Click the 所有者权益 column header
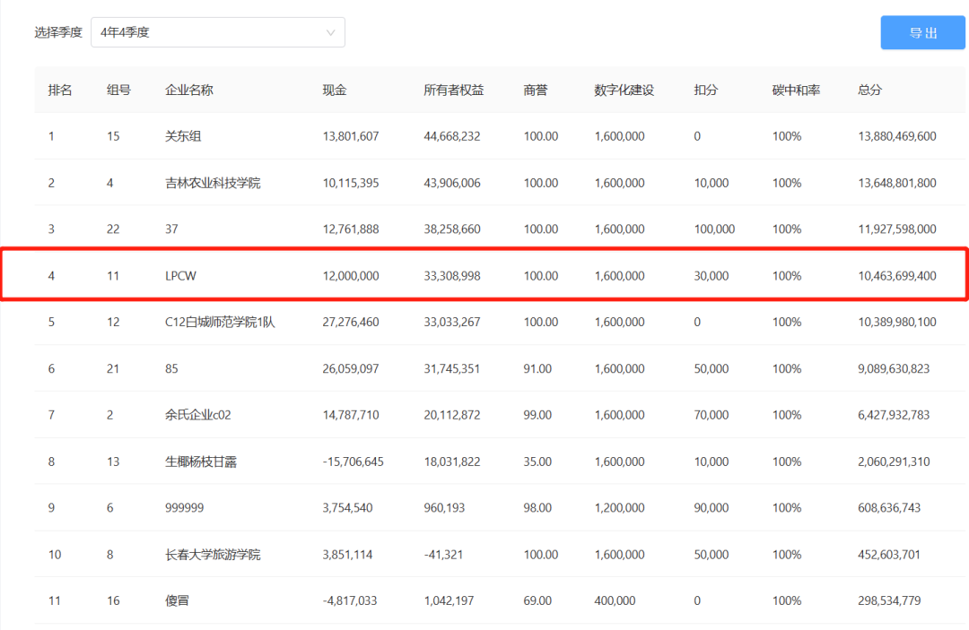The height and width of the screenshot is (630, 969). (454, 91)
